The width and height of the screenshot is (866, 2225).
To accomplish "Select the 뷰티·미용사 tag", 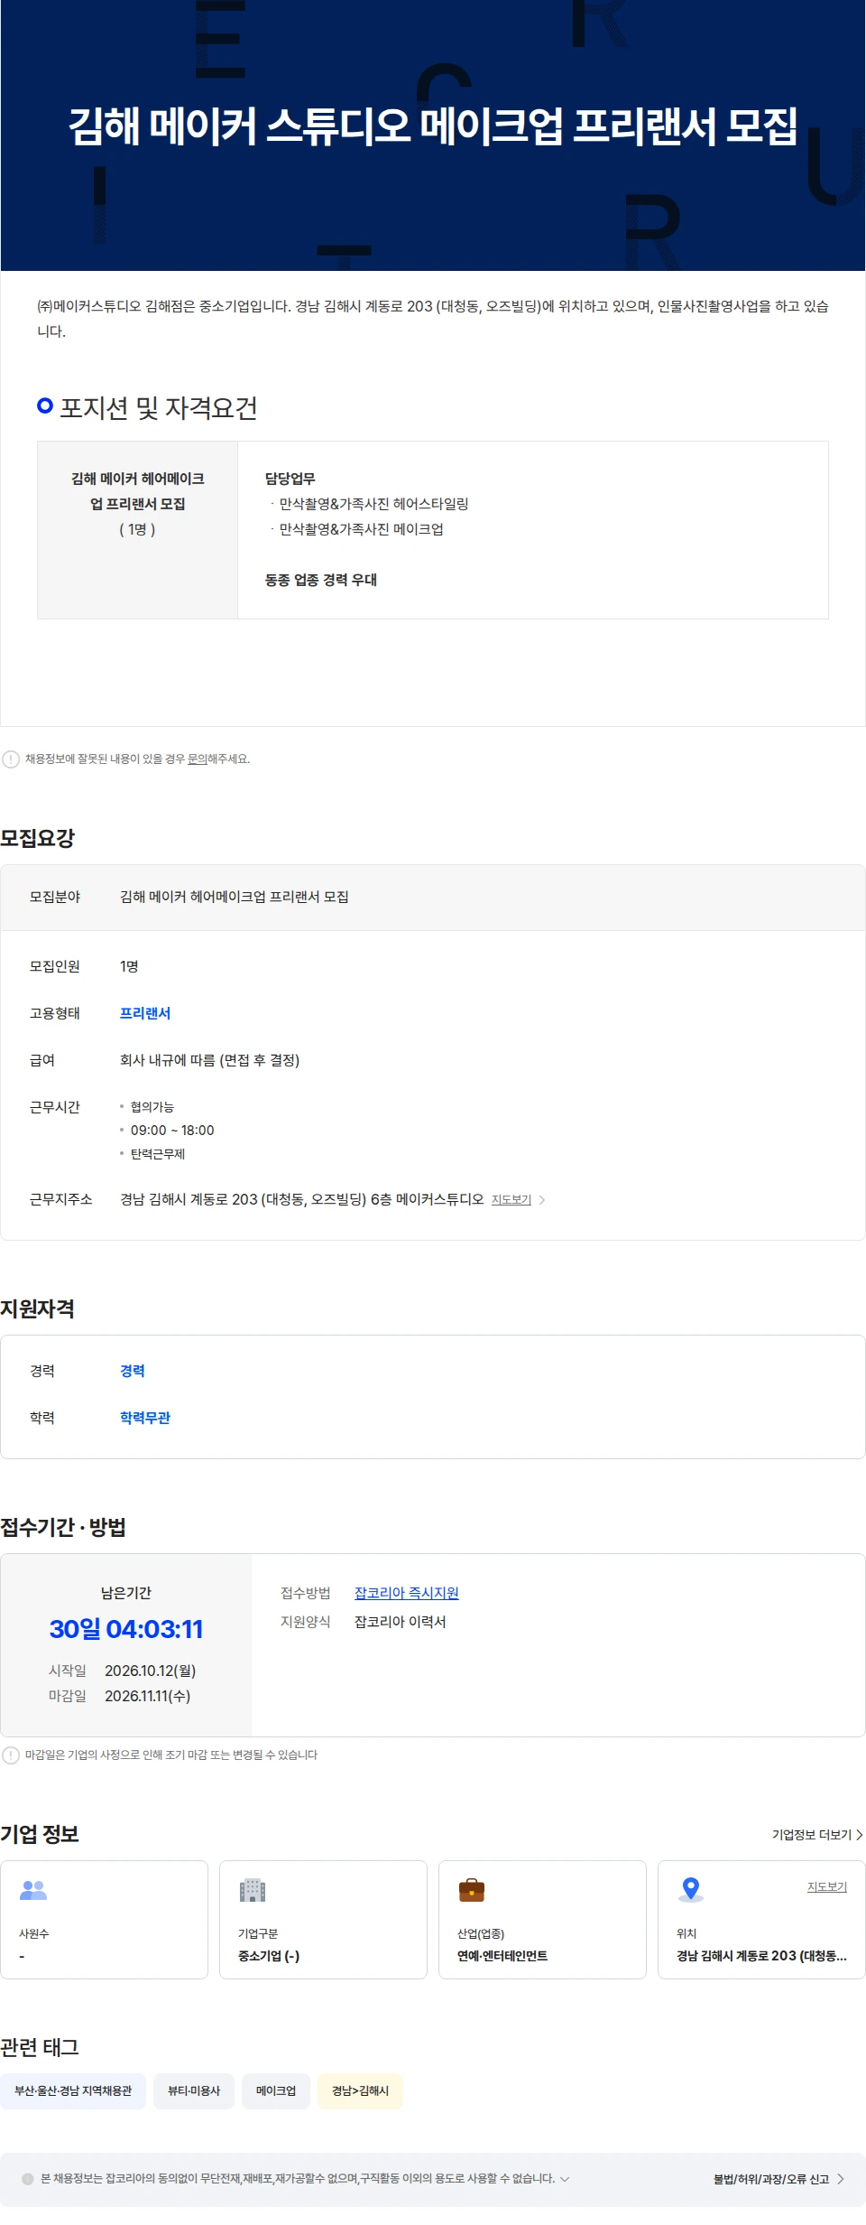I will [x=194, y=2091].
